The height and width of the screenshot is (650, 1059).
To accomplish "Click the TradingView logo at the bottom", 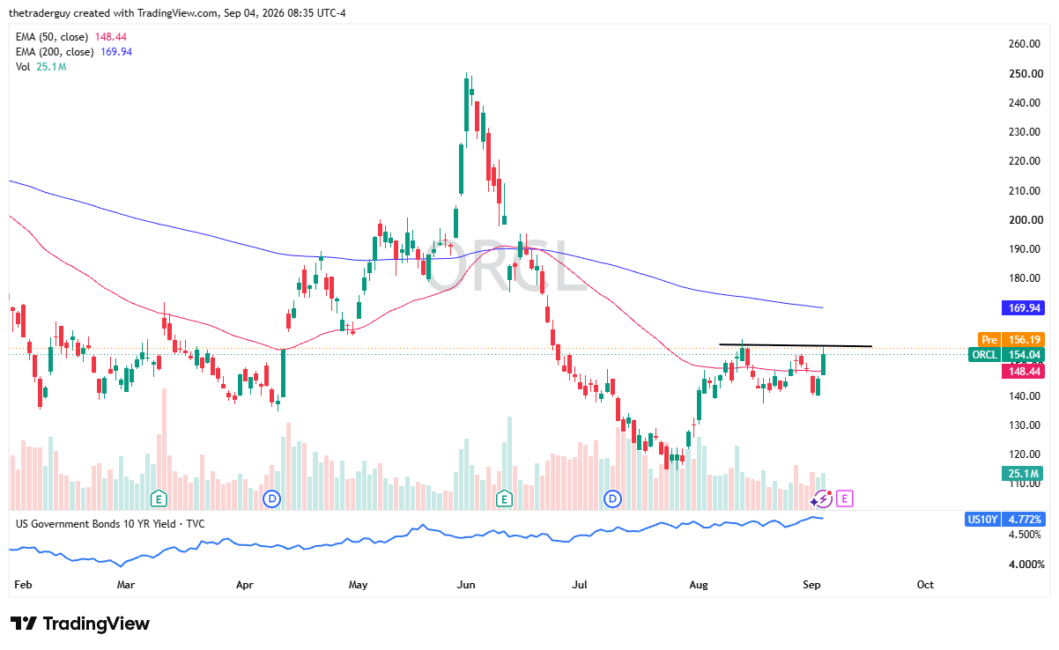I will [80, 624].
